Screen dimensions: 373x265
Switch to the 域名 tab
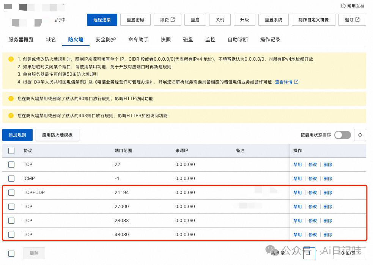tap(51, 40)
